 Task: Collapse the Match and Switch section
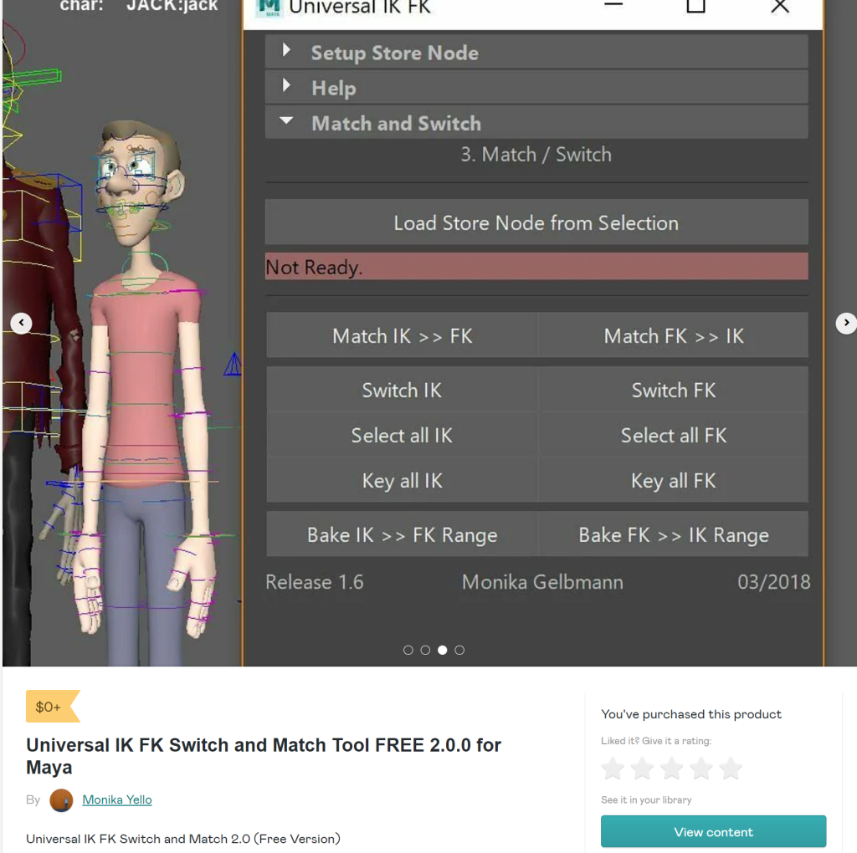click(x=536, y=123)
